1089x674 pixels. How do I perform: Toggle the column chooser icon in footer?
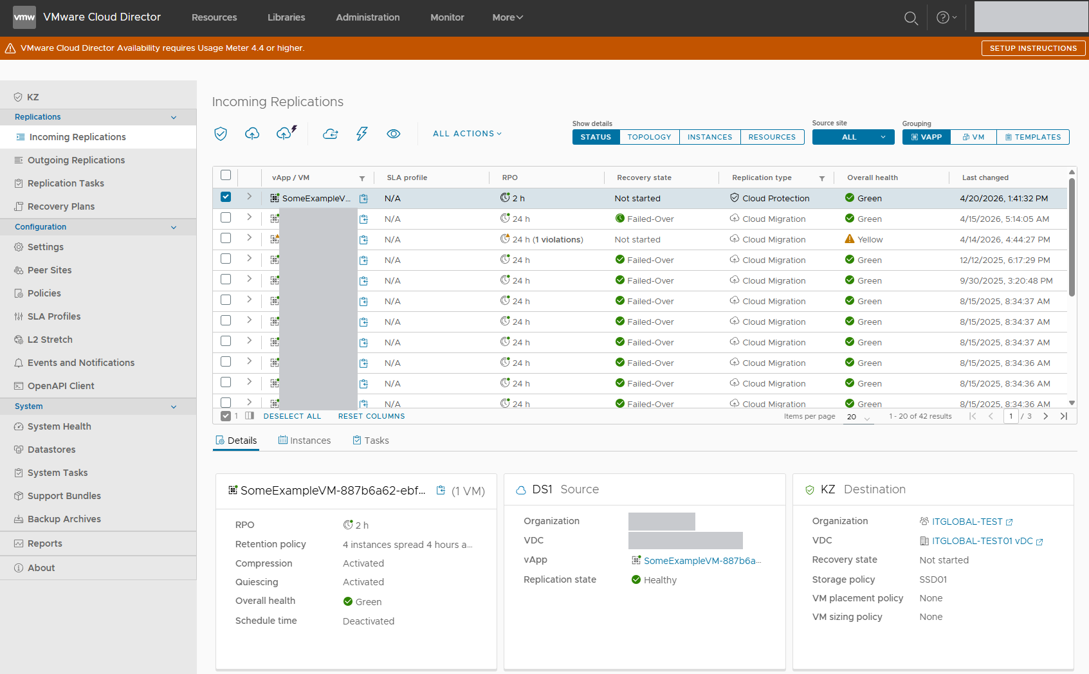click(x=250, y=416)
